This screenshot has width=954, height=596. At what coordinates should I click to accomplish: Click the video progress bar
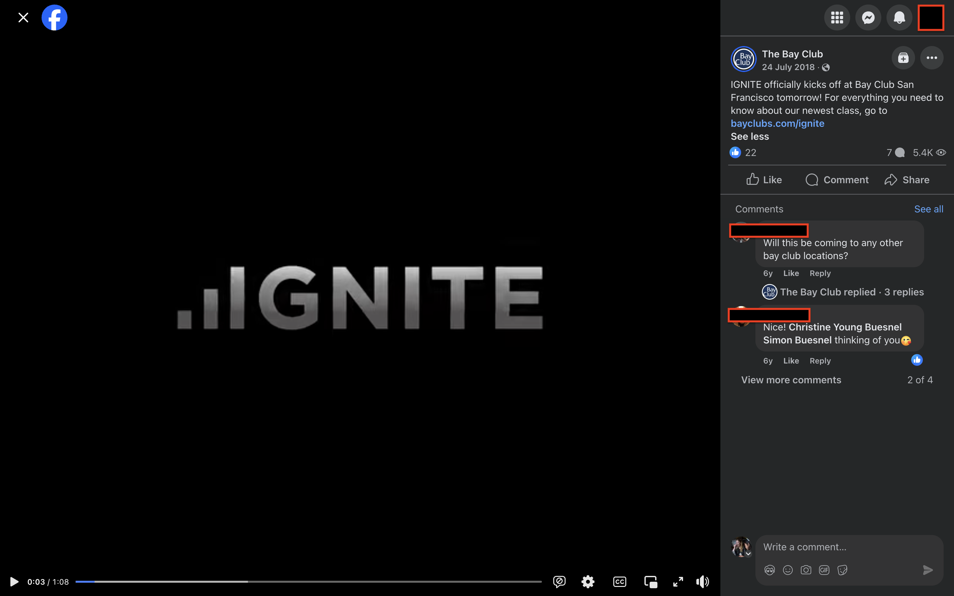(x=308, y=581)
